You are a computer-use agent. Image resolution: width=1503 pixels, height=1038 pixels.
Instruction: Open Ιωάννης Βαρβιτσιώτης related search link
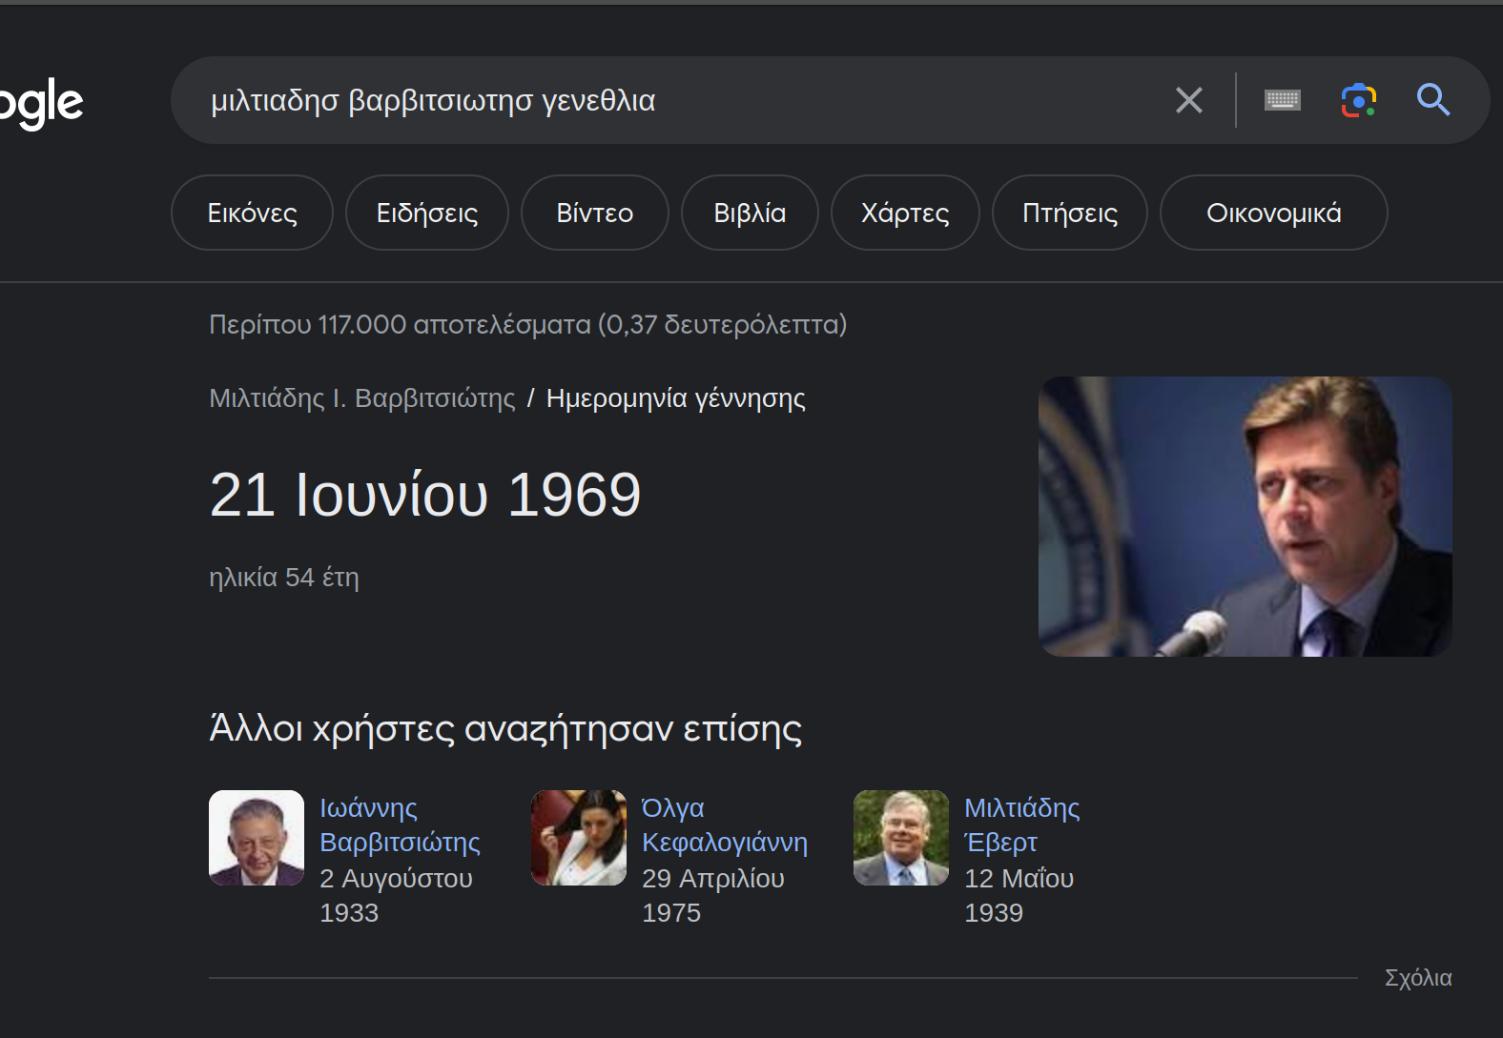pyautogui.click(x=400, y=825)
